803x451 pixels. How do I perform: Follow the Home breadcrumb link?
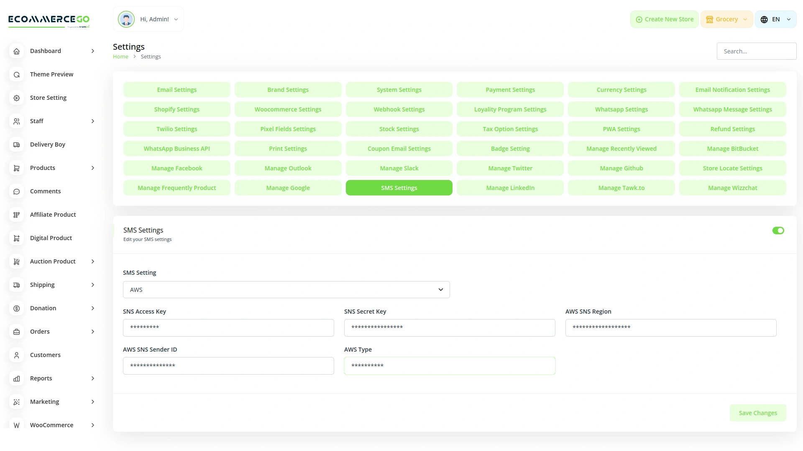[x=120, y=56]
